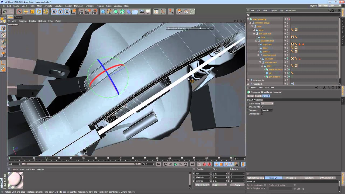Screen dimensions: 345x194
Task: Open the array modeling objects icon
Action: tap(122, 12)
